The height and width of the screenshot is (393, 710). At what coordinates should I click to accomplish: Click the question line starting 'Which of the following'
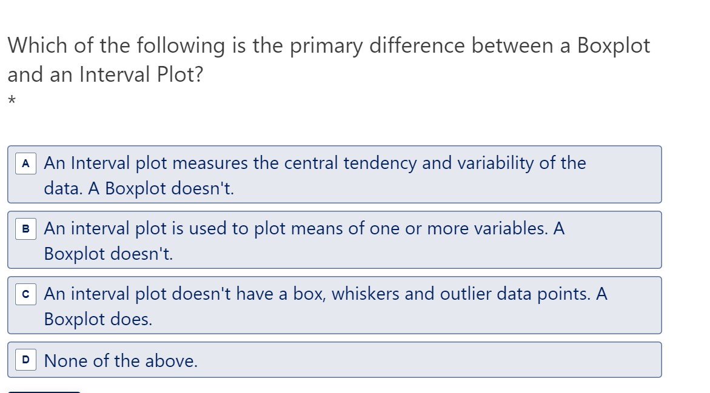coord(329,46)
